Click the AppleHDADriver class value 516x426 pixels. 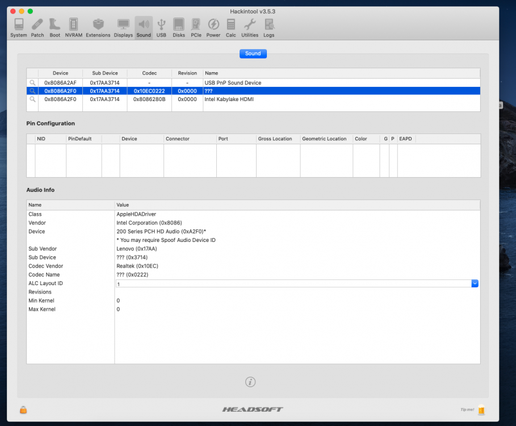pyautogui.click(x=136, y=214)
